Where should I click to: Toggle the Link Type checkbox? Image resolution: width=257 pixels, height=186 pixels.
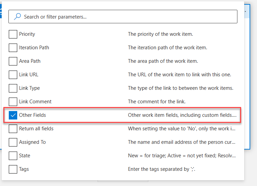[x=13, y=88]
